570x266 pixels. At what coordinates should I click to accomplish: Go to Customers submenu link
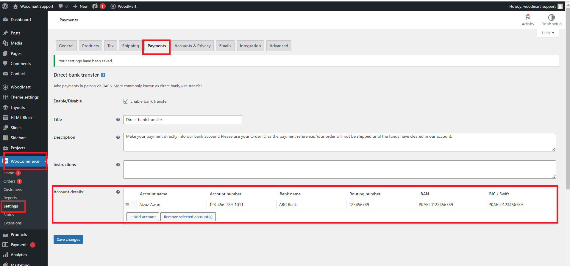point(13,189)
